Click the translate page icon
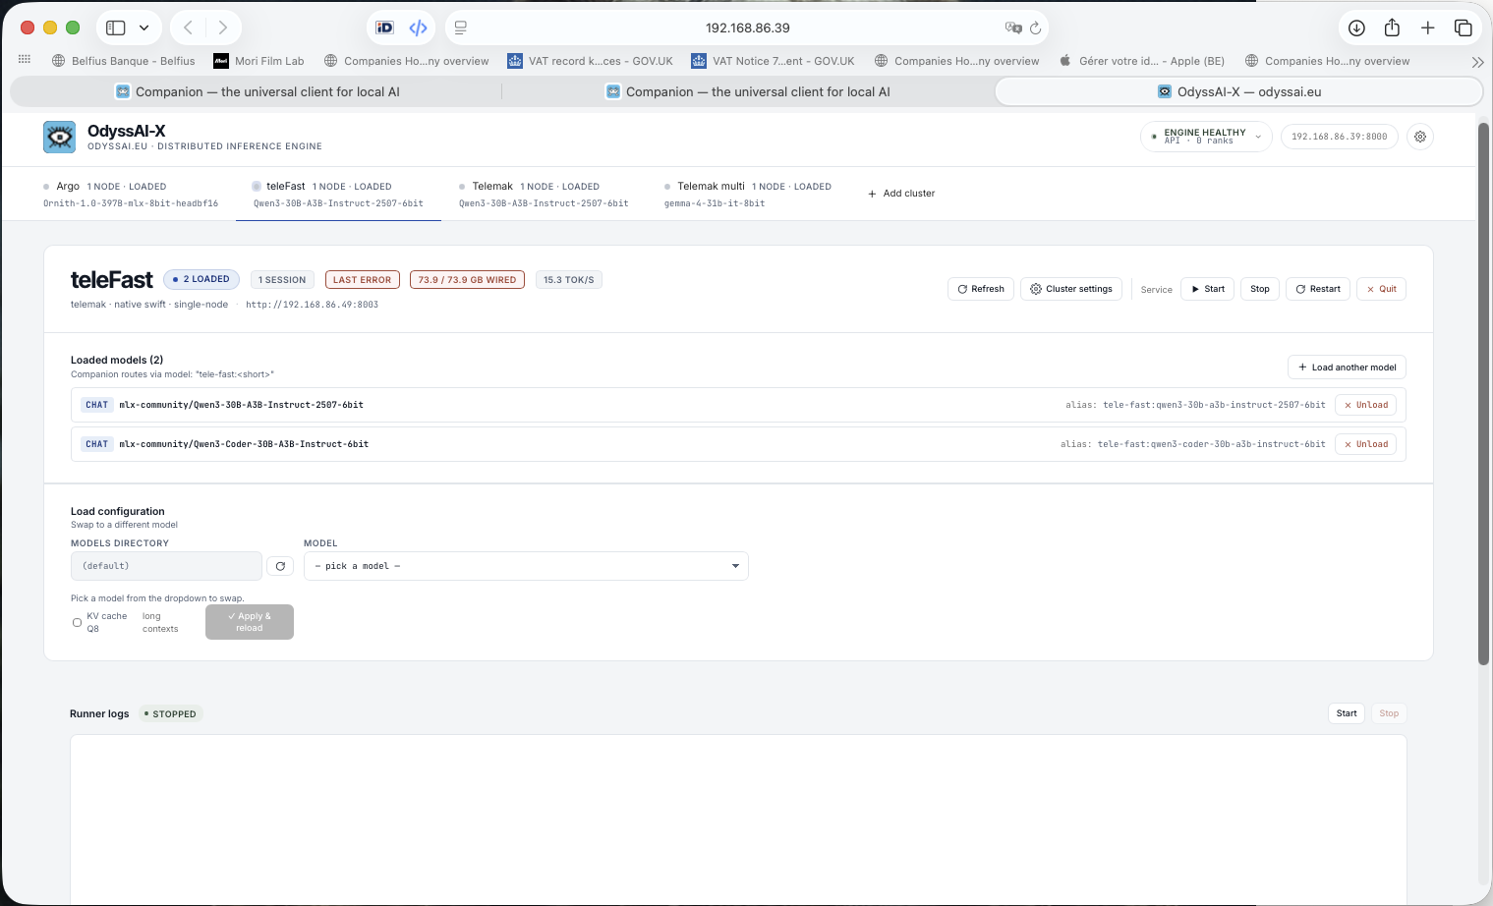 pyautogui.click(x=1013, y=28)
